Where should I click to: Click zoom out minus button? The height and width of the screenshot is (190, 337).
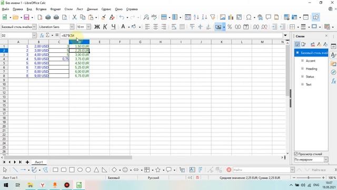[x=294, y=178]
